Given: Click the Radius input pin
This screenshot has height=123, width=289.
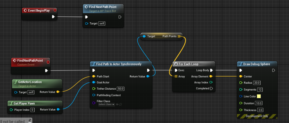Looking at the screenshot, I should [241, 82].
